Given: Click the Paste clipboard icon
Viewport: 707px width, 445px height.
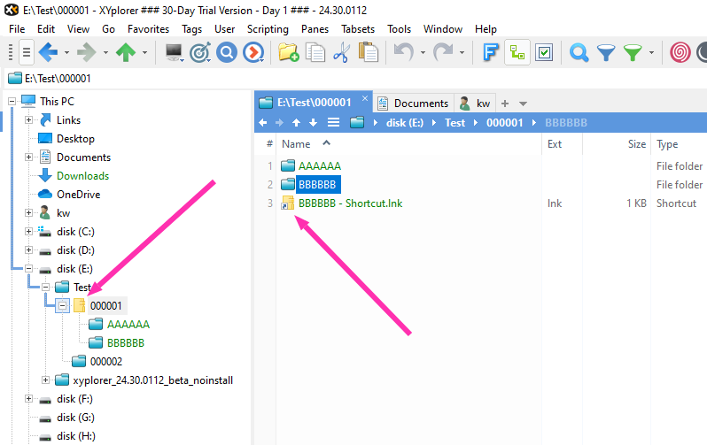Looking at the screenshot, I should pyautogui.click(x=368, y=52).
